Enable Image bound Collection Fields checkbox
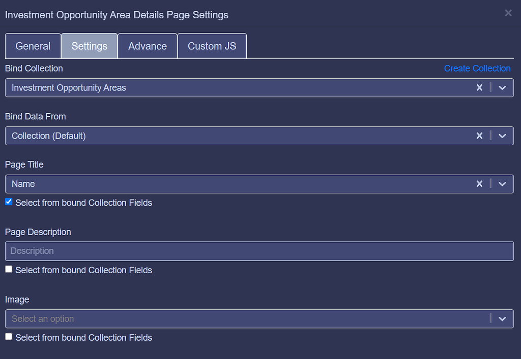This screenshot has height=359, width=521. (9, 337)
